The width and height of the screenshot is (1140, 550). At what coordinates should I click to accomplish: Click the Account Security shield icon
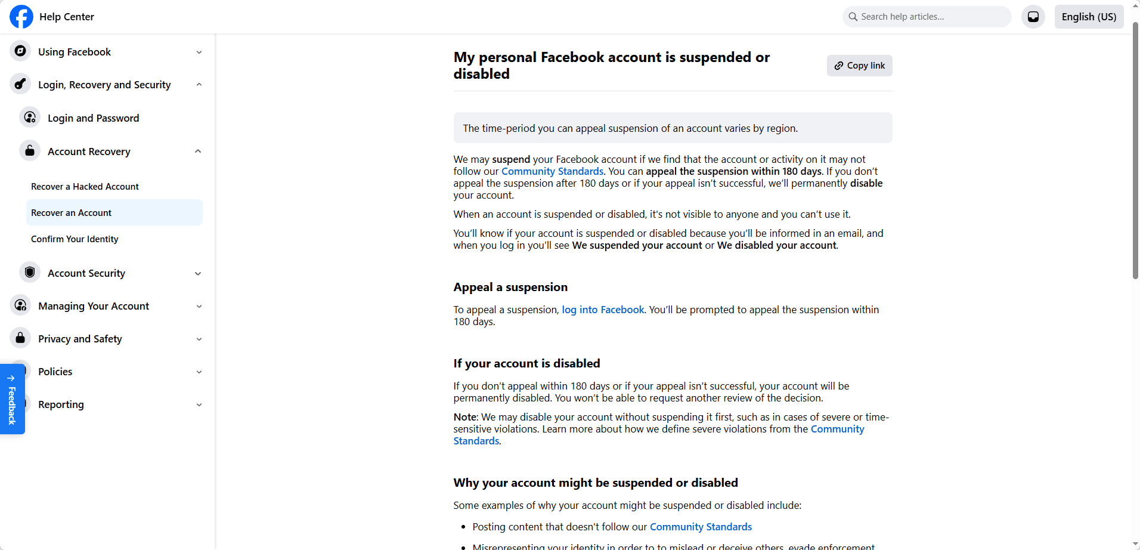pos(30,273)
